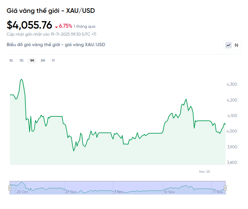Switch to line chart view icon

click(x=228, y=45)
